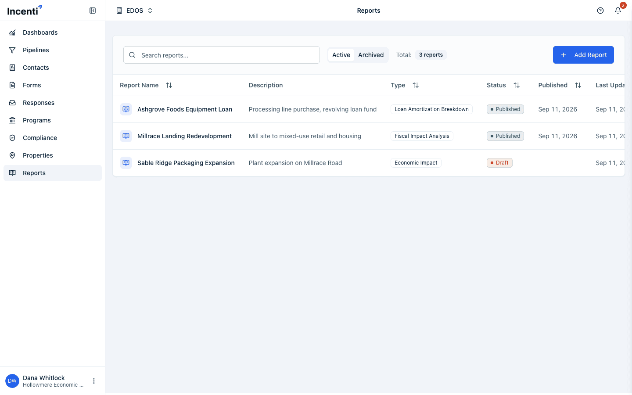The height and width of the screenshot is (395, 632).
Task: Open user menu three-dot icon
Action: 93,381
